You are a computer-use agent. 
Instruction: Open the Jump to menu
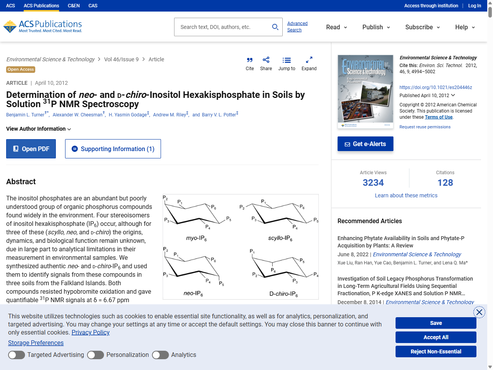[287, 64]
